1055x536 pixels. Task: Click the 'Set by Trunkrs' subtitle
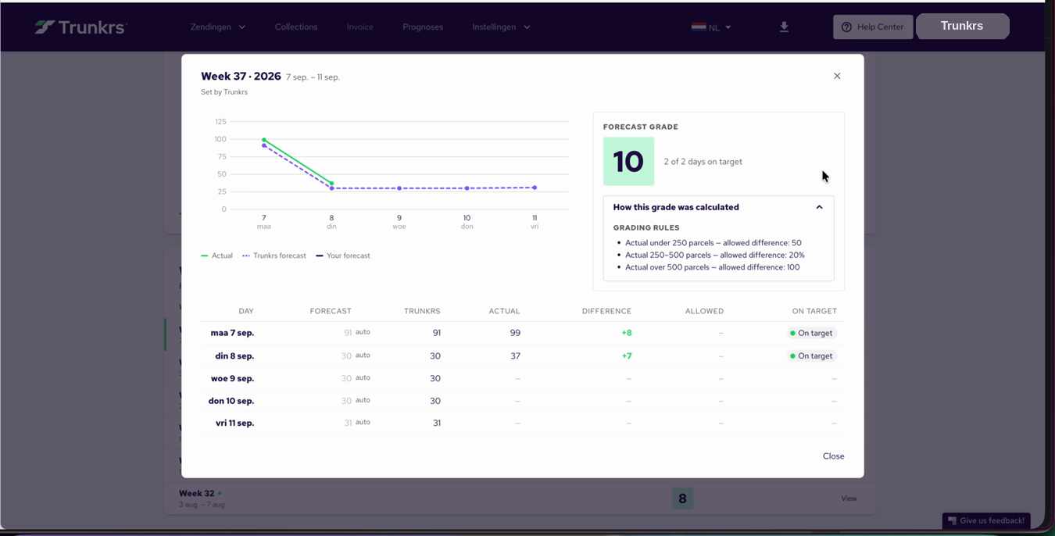(x=224, y=92)
